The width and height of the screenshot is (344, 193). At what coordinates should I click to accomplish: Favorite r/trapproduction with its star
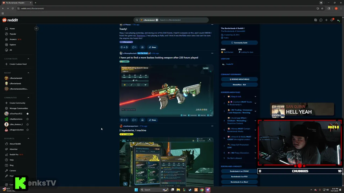27,130
